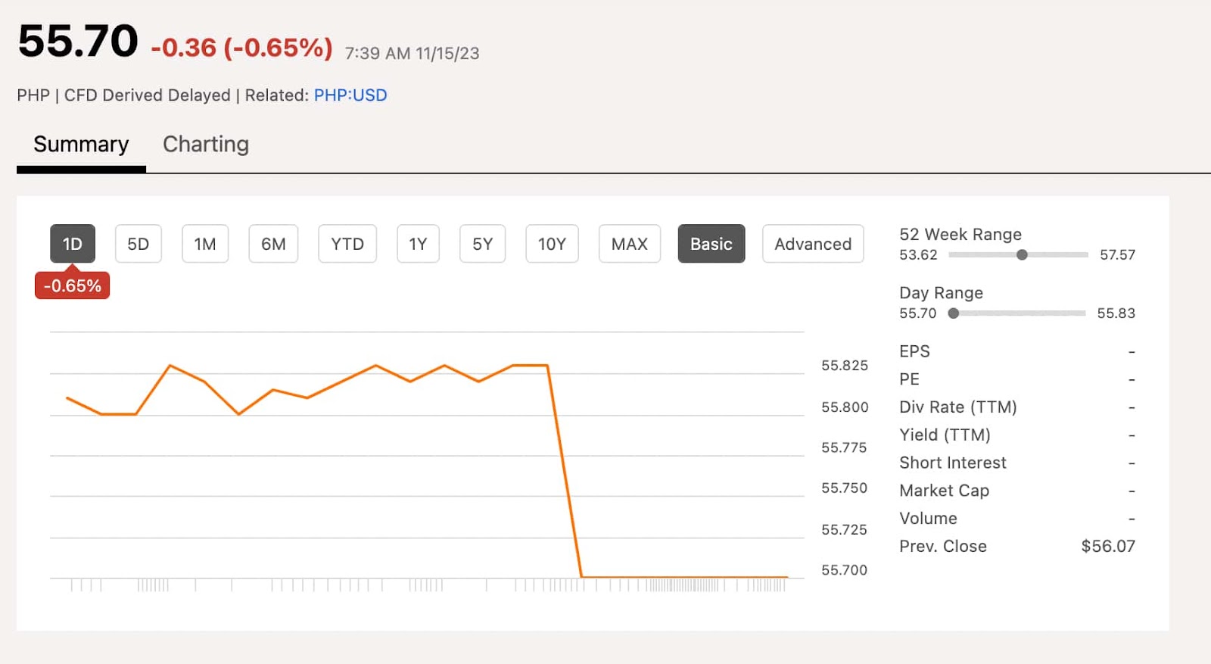Click the 52 Week Range slider marker
Viewport: 1211px width, 664px height.
click(1022, 255)
